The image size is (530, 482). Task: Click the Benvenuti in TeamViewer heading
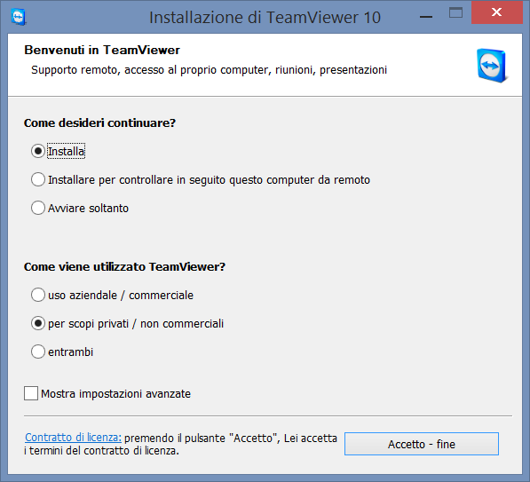point(102,50)
